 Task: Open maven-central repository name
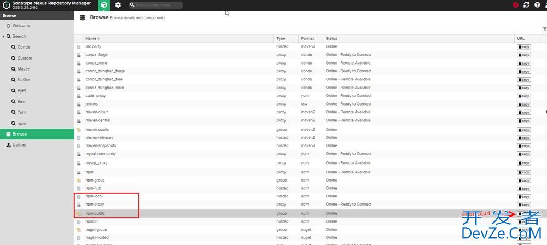98,120
